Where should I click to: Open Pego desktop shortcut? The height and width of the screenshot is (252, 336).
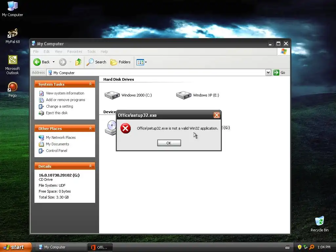12,90
